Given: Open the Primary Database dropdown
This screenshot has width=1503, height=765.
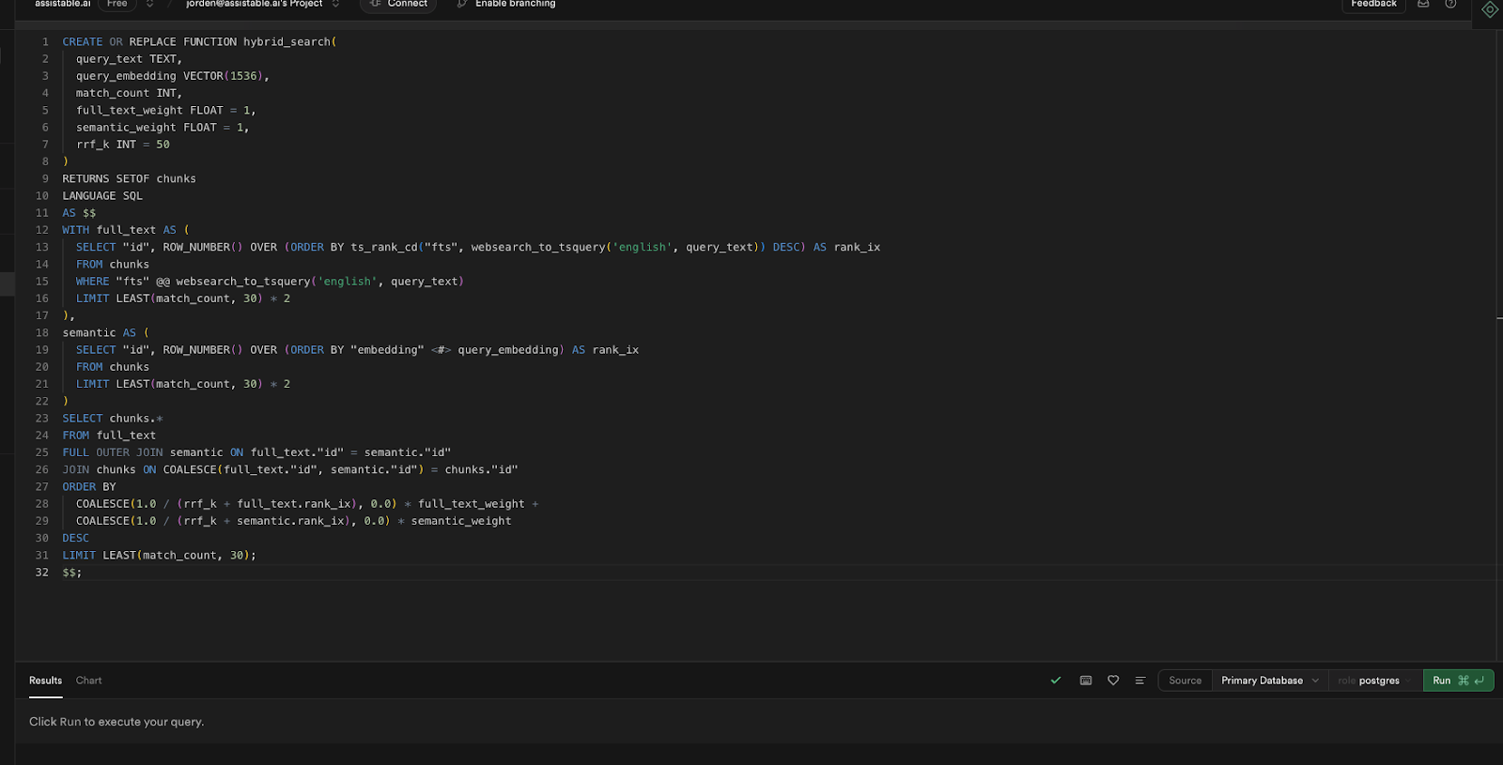Looking at the screenshot, I should (1270, 681).
